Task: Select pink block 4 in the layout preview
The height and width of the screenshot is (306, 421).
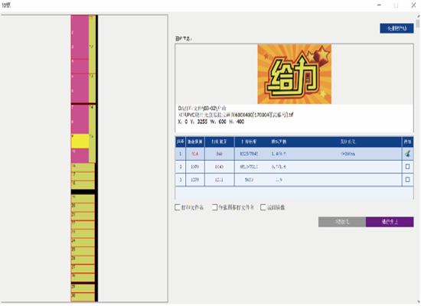Action: click(x=80, y=66)
